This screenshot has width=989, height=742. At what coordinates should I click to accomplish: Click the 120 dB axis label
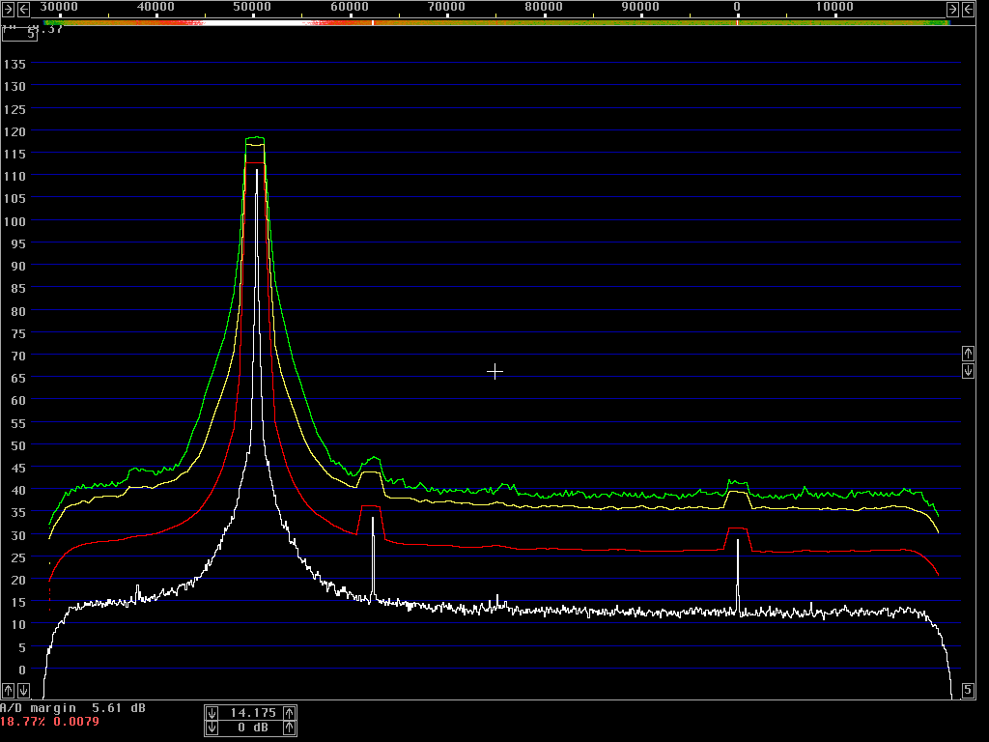point(14,131)
